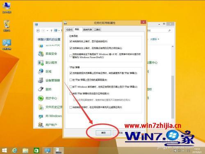Check replace Command Prompt with Windows PowerShell (C)

71,56
